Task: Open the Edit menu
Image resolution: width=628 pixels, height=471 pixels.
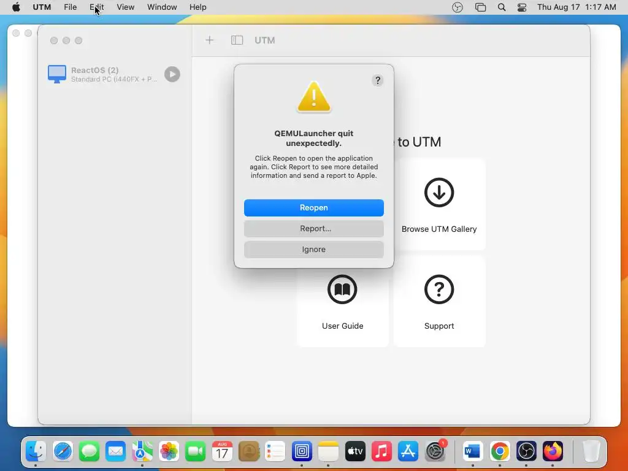Action: pos(96,7)
